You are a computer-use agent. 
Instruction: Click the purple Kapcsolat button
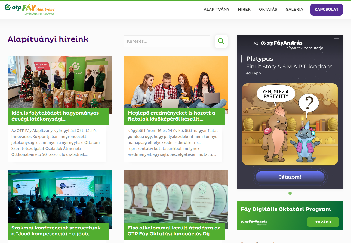[x=327, y=10]
